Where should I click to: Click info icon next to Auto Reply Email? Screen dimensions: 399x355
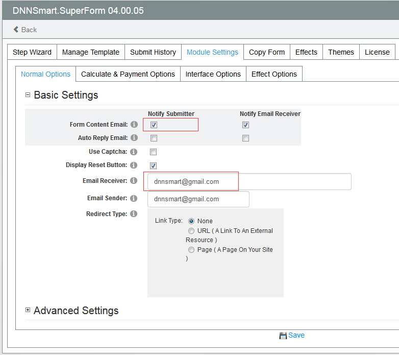[x=134, y=137]
